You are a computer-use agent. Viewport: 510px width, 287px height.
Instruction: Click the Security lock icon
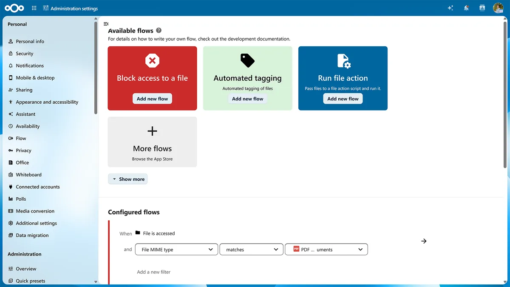[11, 54]
